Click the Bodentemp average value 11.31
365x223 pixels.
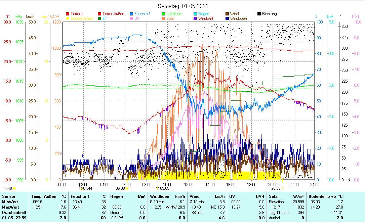point(338,213)
